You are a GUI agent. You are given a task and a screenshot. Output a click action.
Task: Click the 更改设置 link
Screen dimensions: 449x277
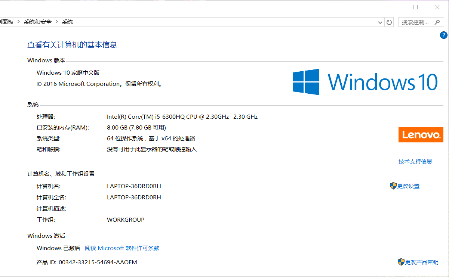tap(408, 186)
